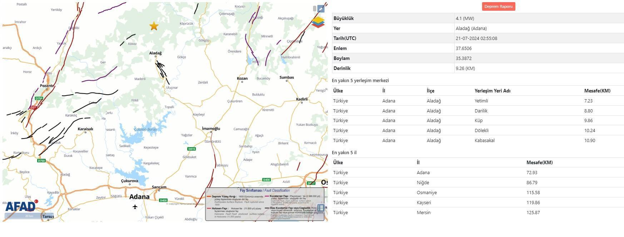Click the 20 km scale bar
The width and height of the screenshot is (624, 237).
point(29,216)
